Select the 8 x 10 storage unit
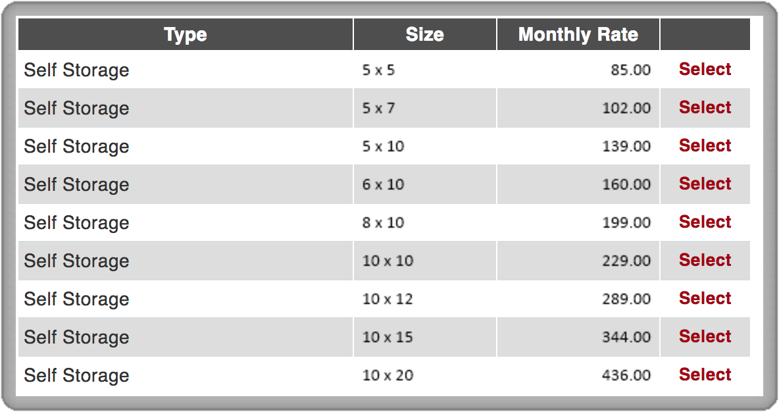This screenshot has width=779, height=412. tap(705, 222)
